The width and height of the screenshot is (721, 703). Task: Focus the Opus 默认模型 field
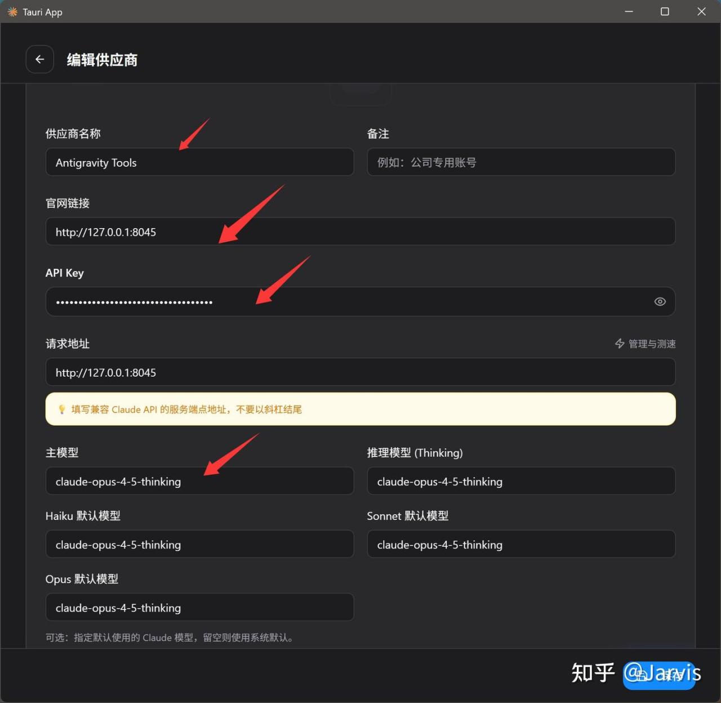coord(199,608)
